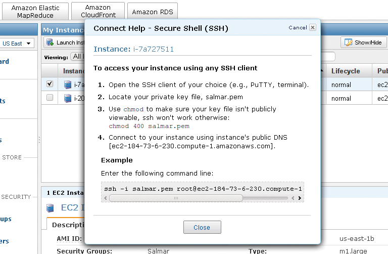Switch to Amazon CloudFront tab

(x=98, y=11)
